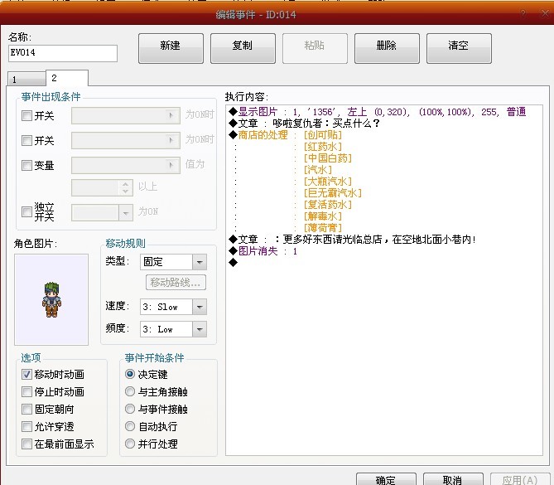Select the 文章 line 买点什么

(x=304, y=123)
